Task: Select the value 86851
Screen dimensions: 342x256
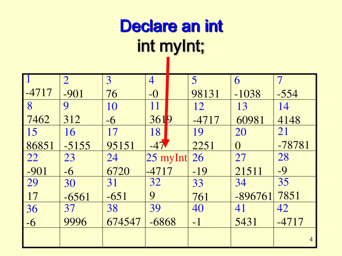Action: (40, 146)
